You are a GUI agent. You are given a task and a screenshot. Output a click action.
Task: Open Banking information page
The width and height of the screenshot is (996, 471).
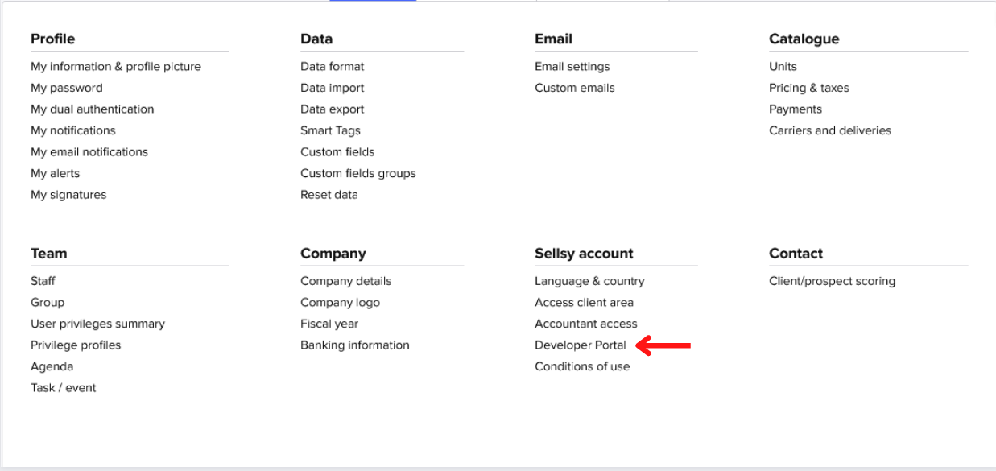pos(354,345)
